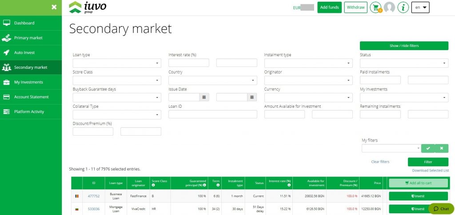Expand the Loan type dropdown
The image size is (455, 215).
117,63
